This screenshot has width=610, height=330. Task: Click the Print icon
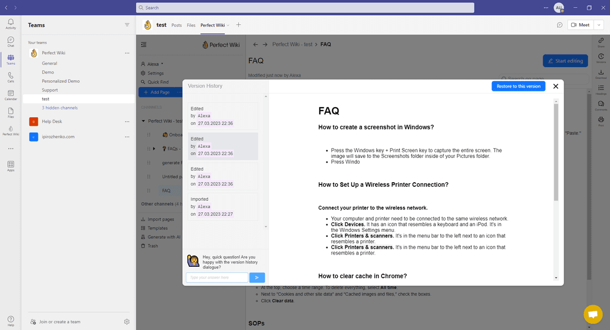tap(600, 120)
